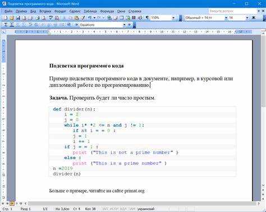This screenshot has height=212, width=266.
Task: Close the document with inner X button
Action: point(263,11)
